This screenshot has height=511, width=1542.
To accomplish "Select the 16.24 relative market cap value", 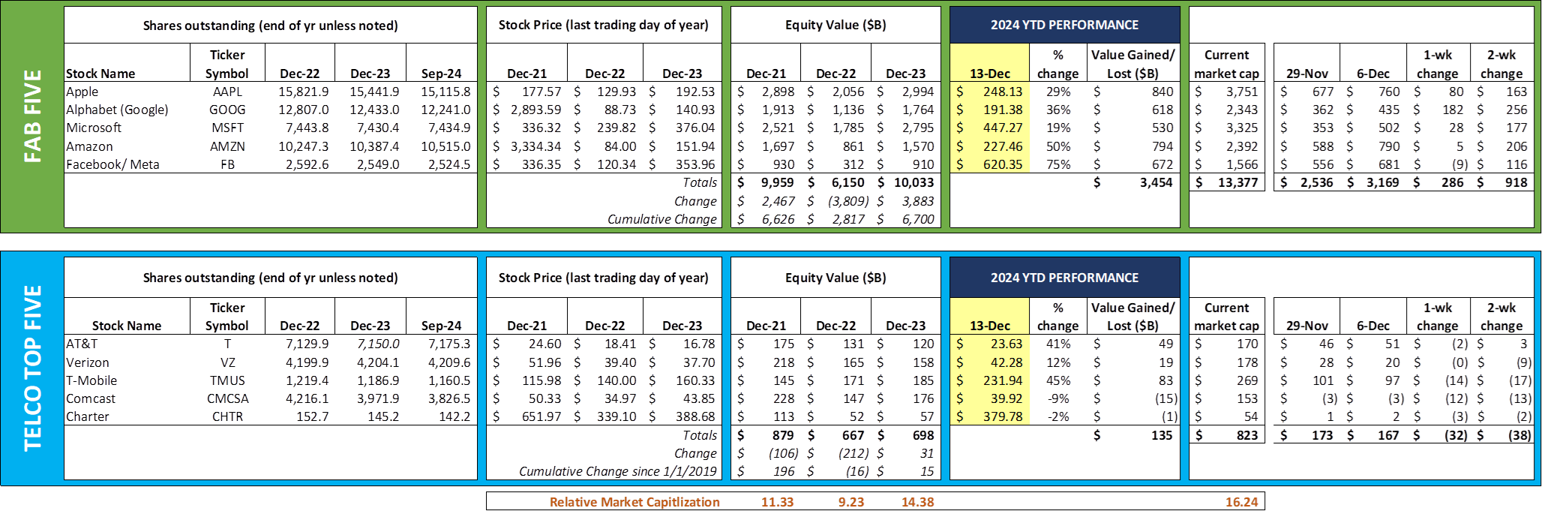I will [1241, 502].
